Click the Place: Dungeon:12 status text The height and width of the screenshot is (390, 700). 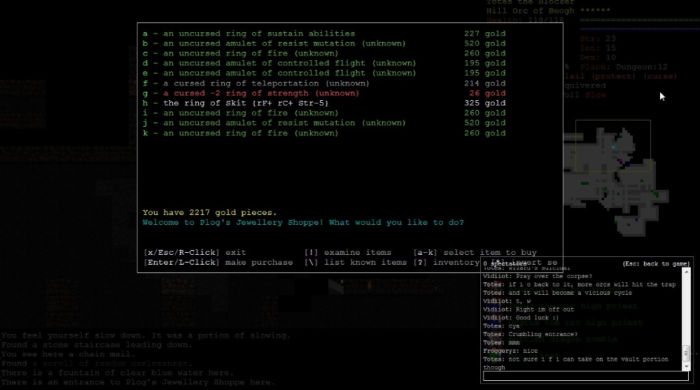(x=624, y=67)
